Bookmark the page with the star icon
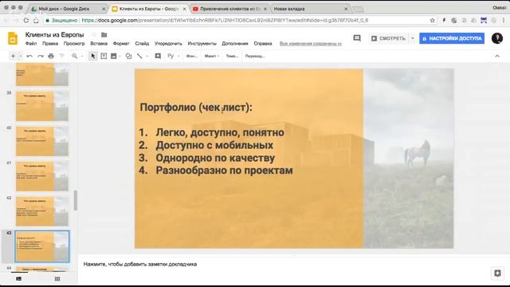This screenshot has width=510, height=287. (432, 20)
